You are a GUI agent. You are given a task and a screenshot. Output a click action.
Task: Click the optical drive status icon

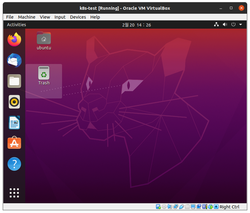click(x=164, y=207)
